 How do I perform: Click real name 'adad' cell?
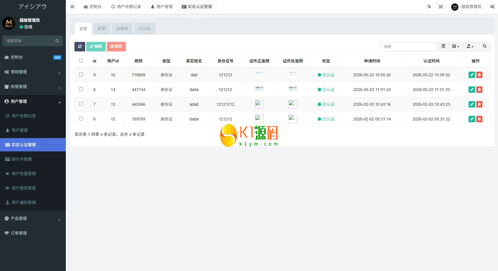click(194, 104)
